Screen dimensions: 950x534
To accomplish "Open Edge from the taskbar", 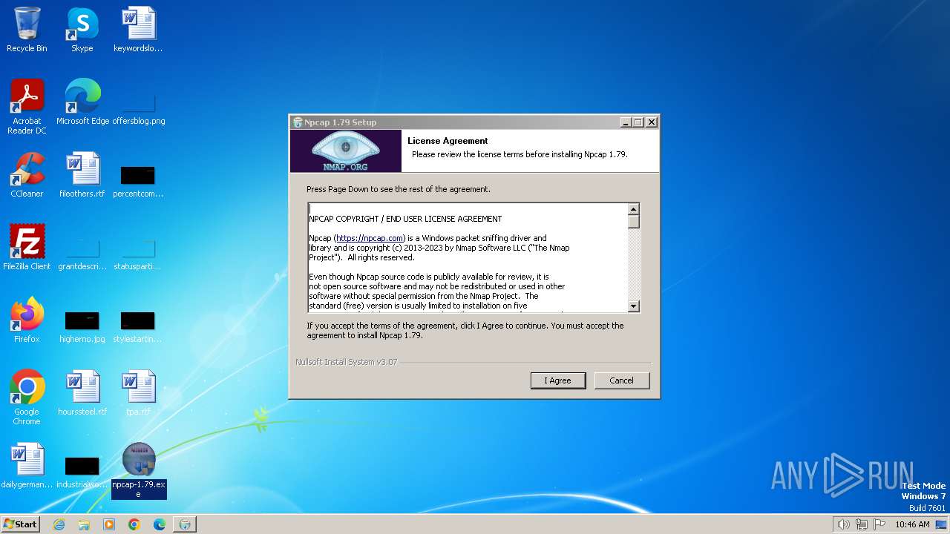I will (x=160, y=524).
